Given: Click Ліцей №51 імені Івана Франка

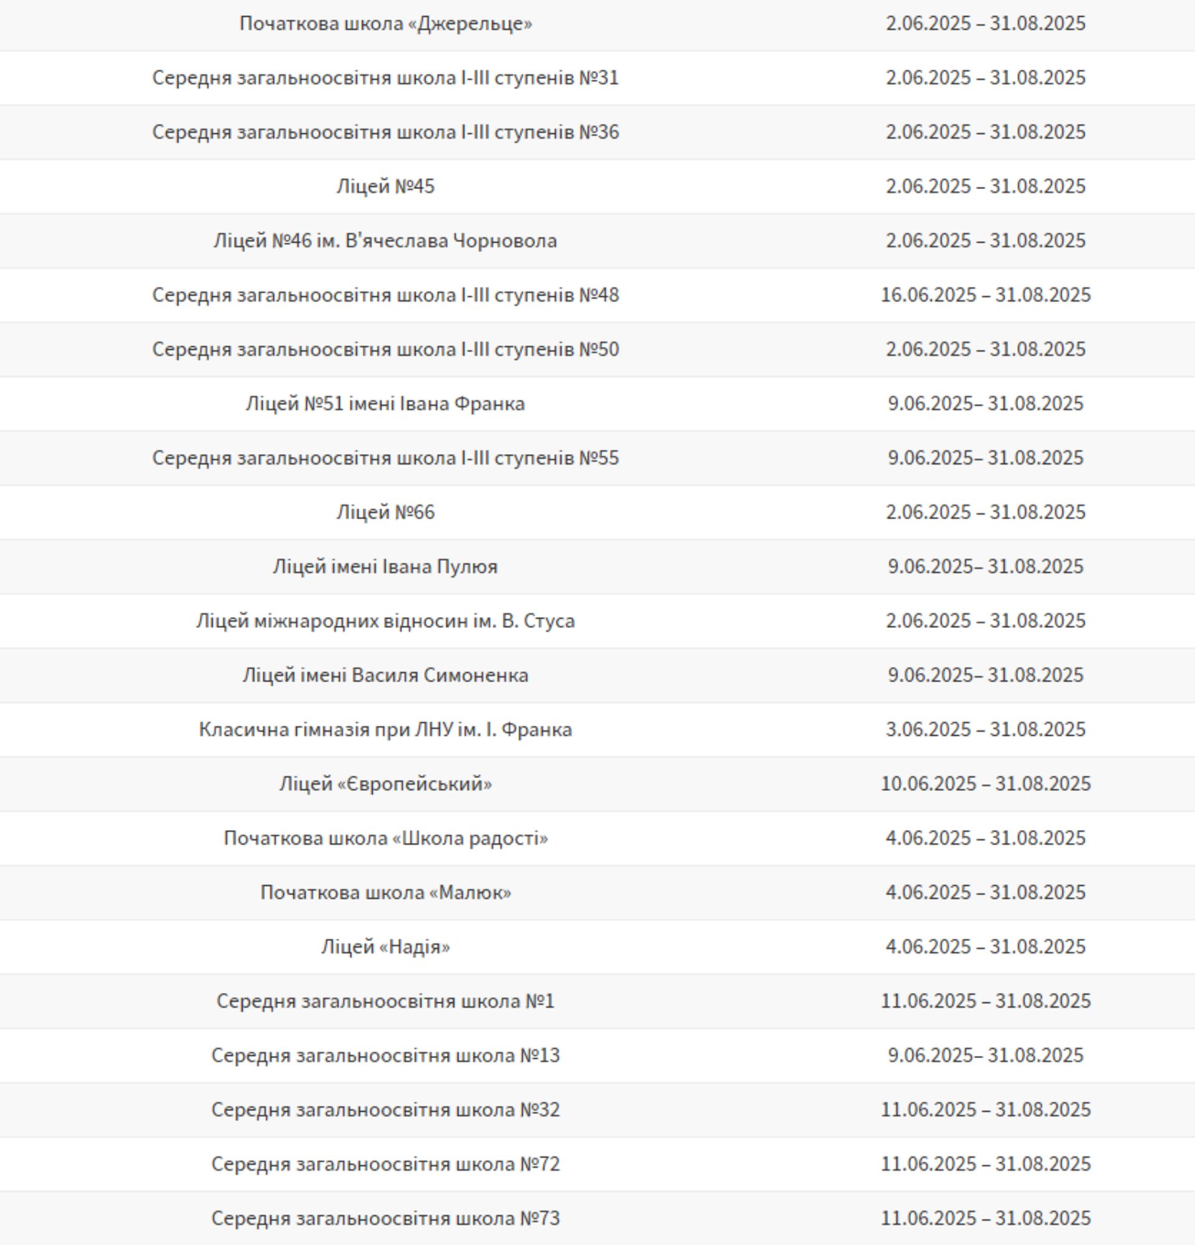Looking at the screenshot, I should click(385, 403).
